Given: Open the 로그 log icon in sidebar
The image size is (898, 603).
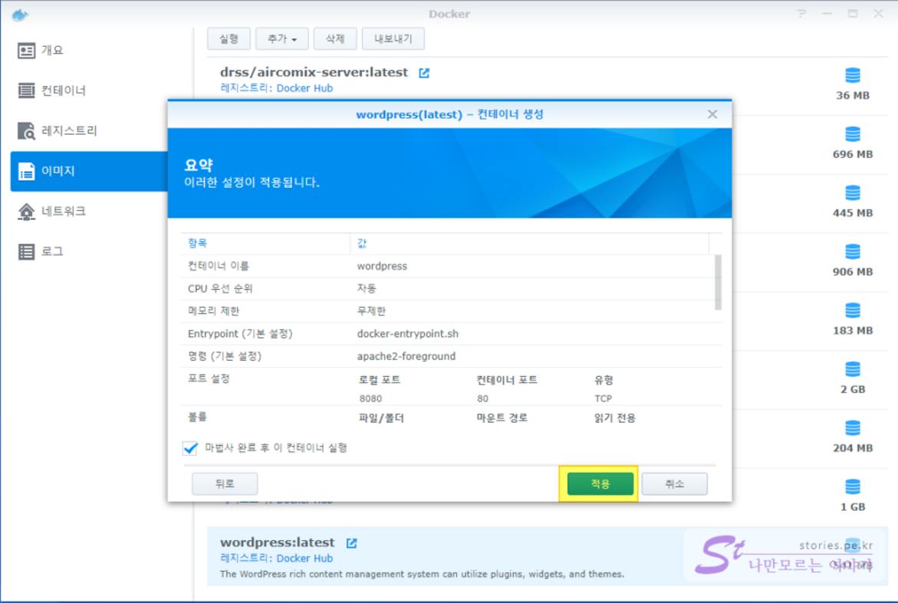Looking at the screenshot, I should point(27,251).
